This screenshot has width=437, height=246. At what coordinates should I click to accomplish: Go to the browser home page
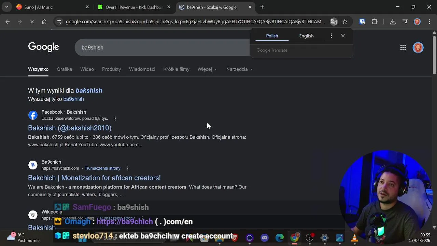[44, 22]
